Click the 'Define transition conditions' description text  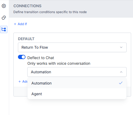tap(50, 12)
